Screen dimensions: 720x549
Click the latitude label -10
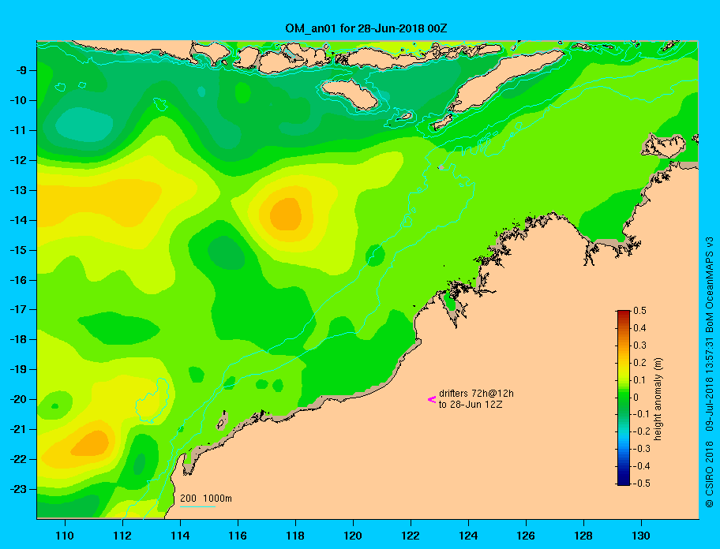(x=19, y=100)
